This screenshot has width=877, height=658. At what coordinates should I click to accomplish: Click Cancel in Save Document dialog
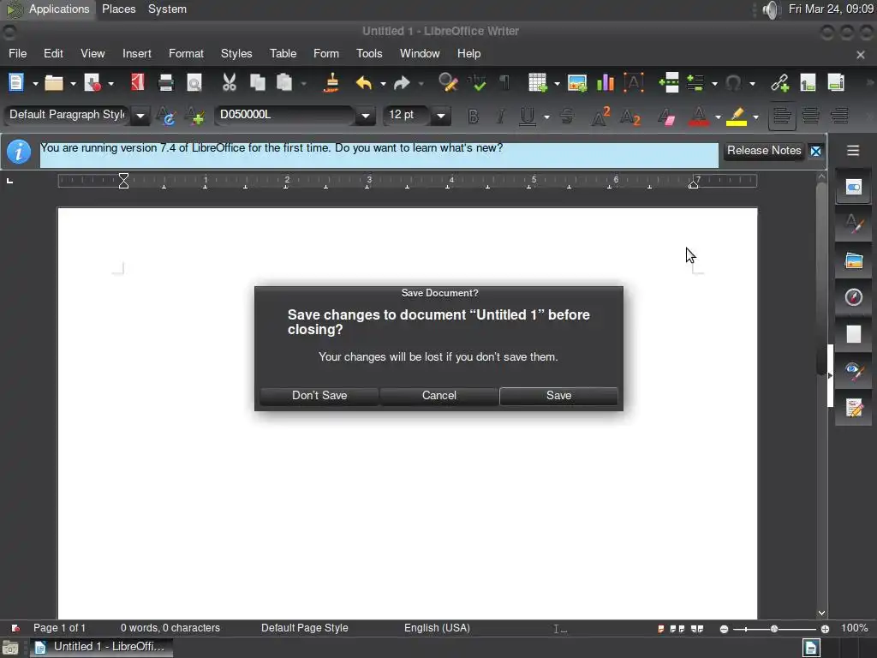click(439, 396)
